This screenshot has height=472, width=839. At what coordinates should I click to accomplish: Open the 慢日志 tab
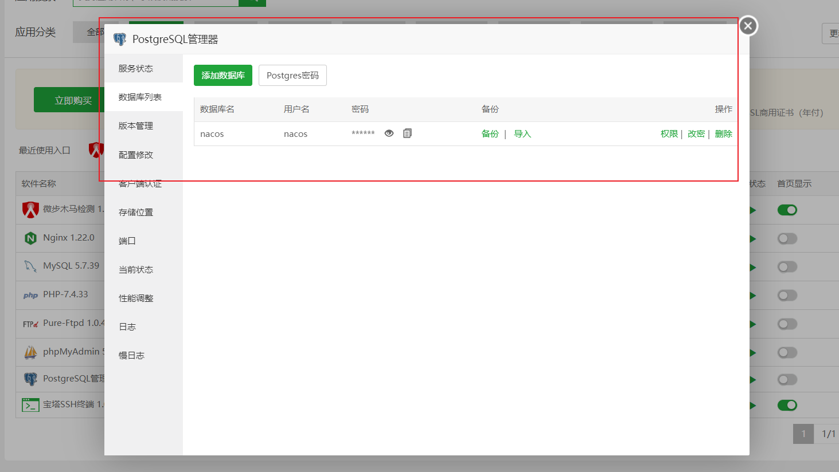pos(143,355)
